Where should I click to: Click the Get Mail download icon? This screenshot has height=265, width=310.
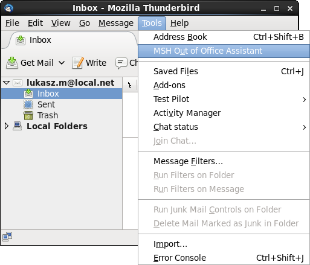click(x=12, y=63)
